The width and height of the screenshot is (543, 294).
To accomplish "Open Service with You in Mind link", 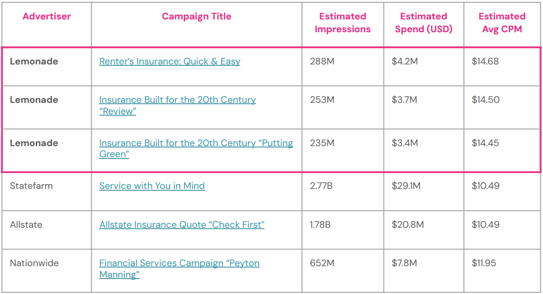I will (x=152, y=186).
